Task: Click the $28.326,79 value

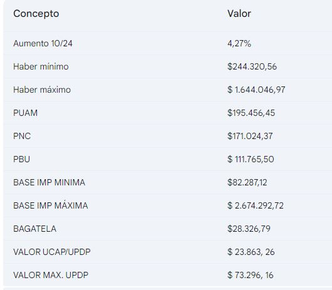Action: coord(249,229)
